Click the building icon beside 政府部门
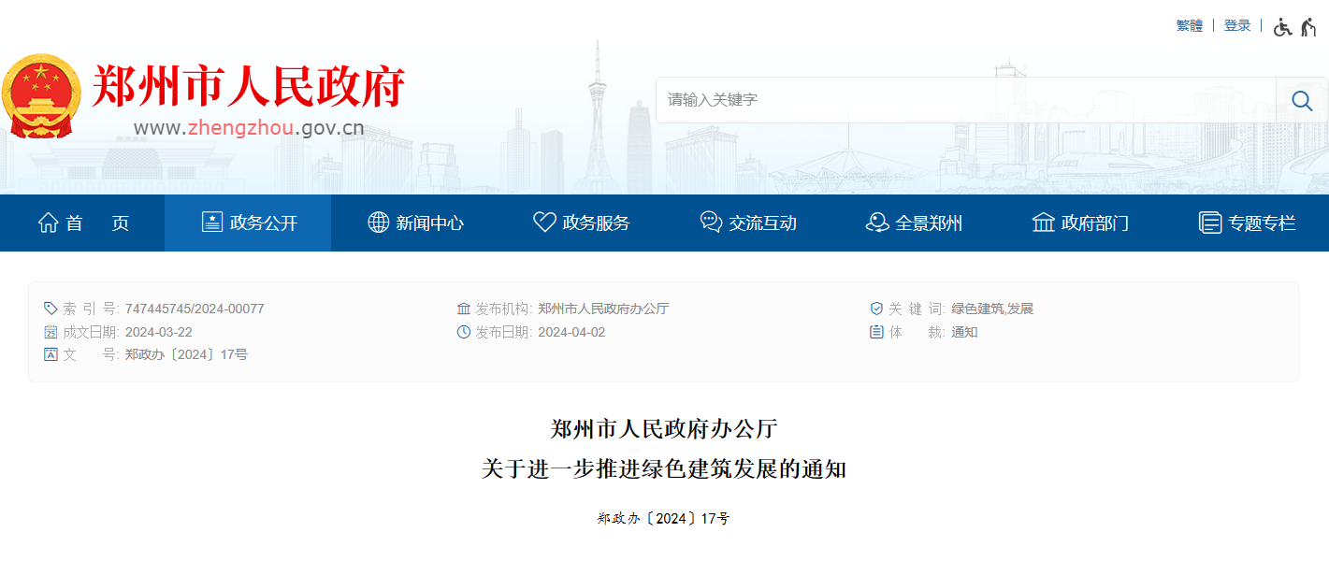Image resolution: width=1329 pixels, height=561 pixels. tap(1043, 223)
